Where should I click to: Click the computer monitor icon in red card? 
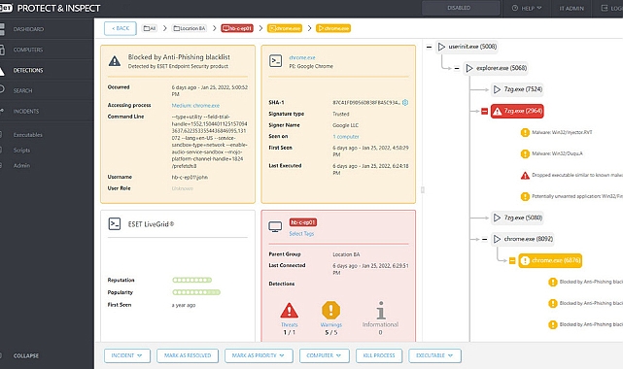point(275,227)
